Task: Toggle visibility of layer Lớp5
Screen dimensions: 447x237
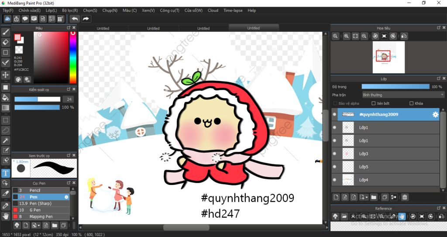Action: pos(334,167)
